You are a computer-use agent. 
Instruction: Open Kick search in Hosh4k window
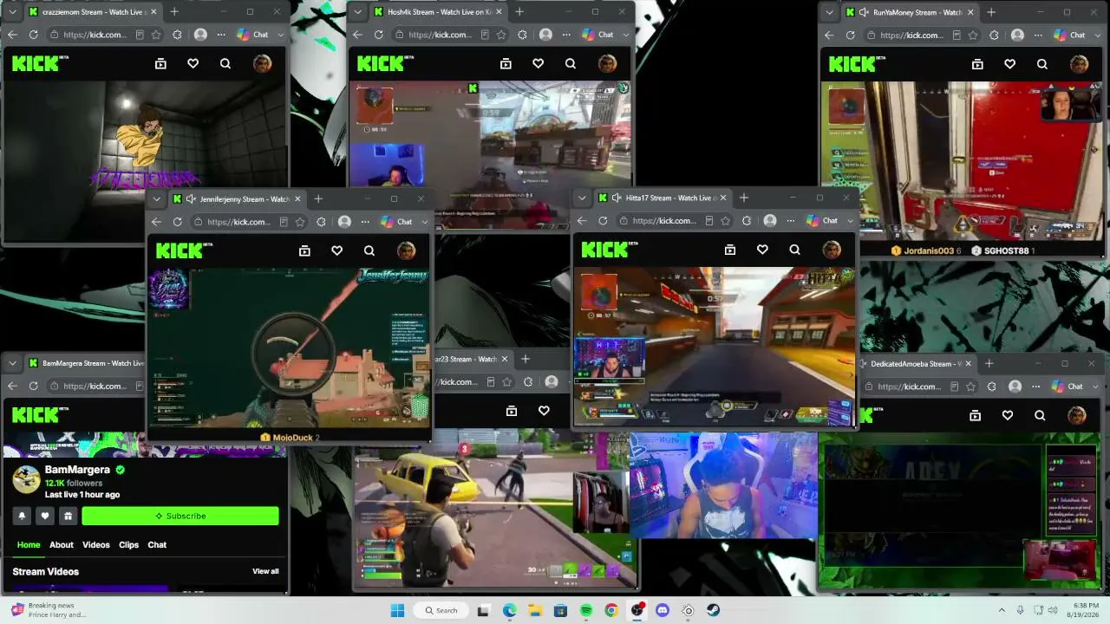[571, 63]
